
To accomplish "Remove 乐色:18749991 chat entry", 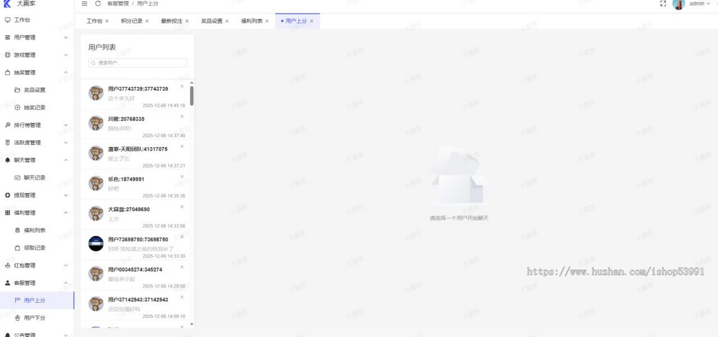I will (182, 177).
